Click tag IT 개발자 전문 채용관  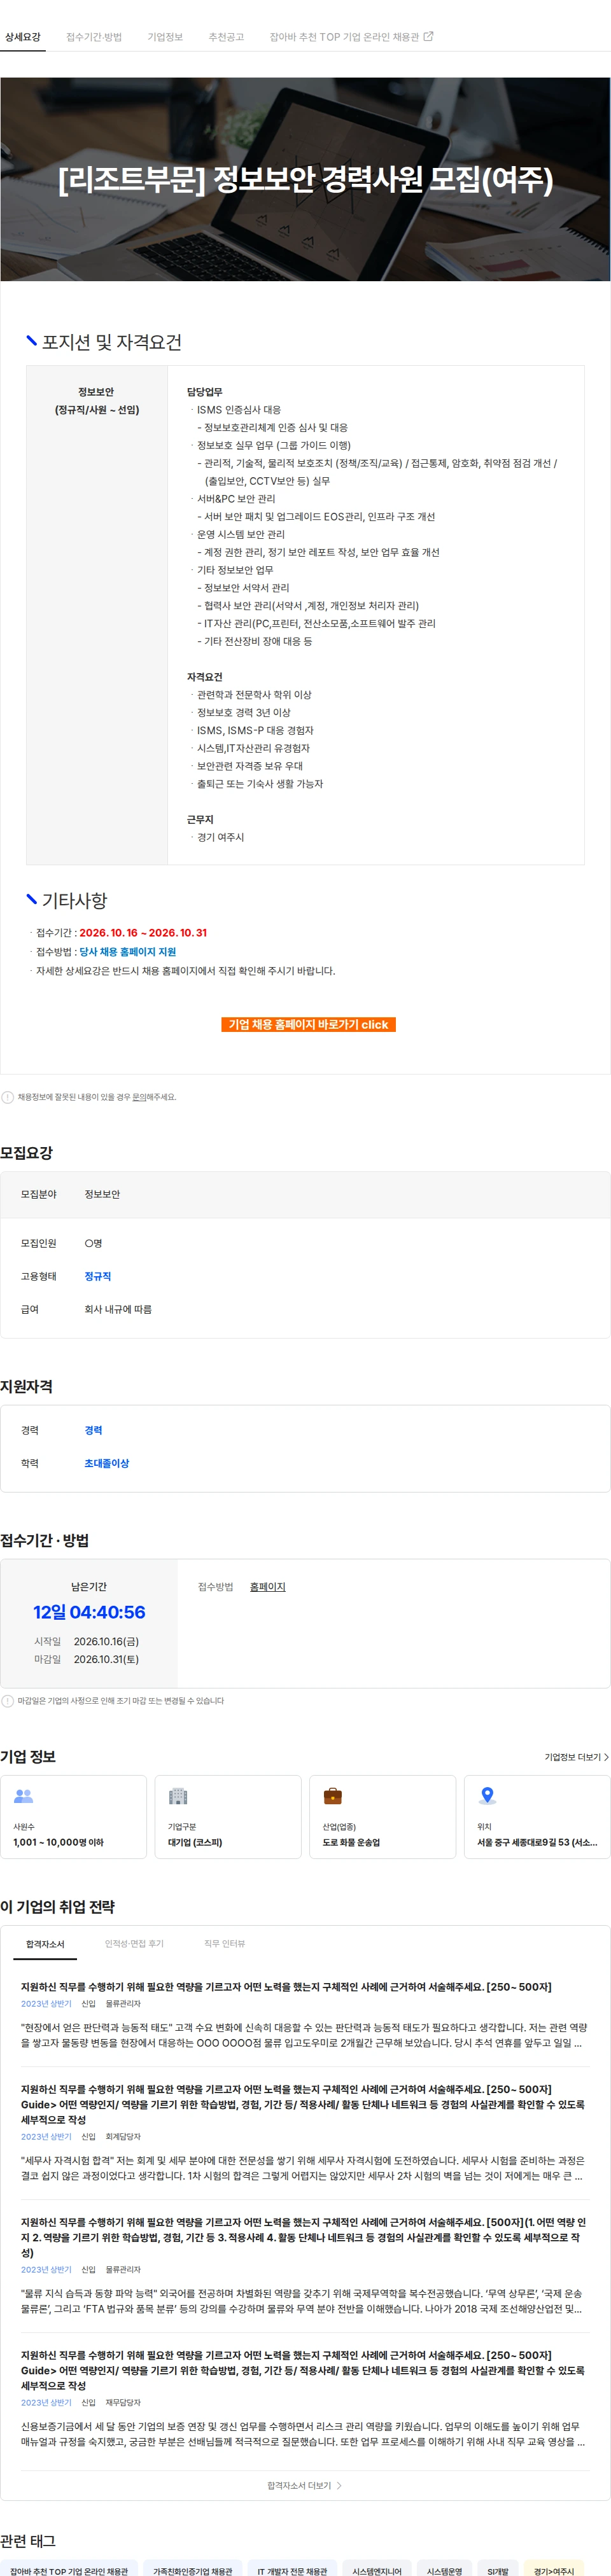(x=292, y=2569)
